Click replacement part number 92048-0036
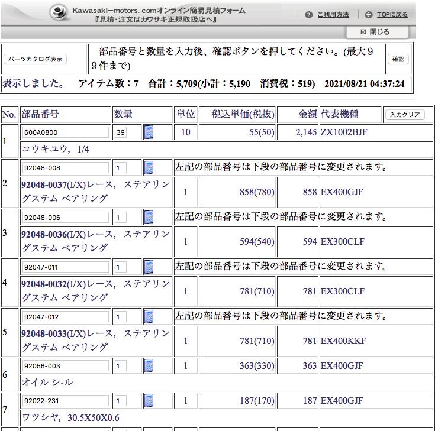 [44, 234]
